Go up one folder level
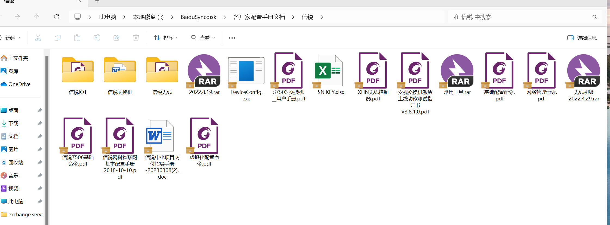Image resolution: width=610 pixels, height=225 pixels. pos(37,17)
